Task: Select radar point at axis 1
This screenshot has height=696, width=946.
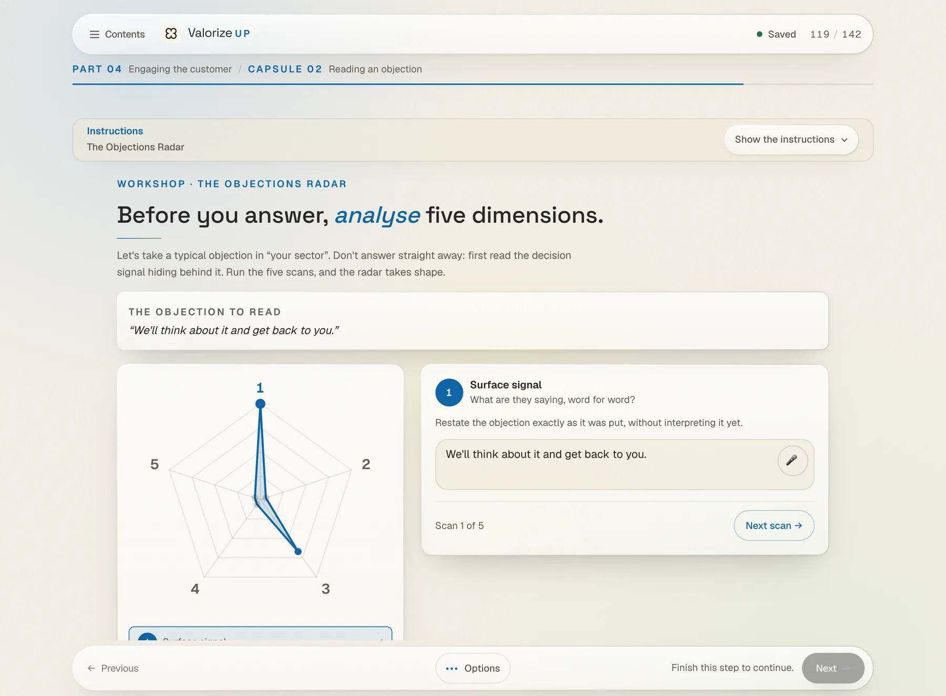Action: point(260,404)
